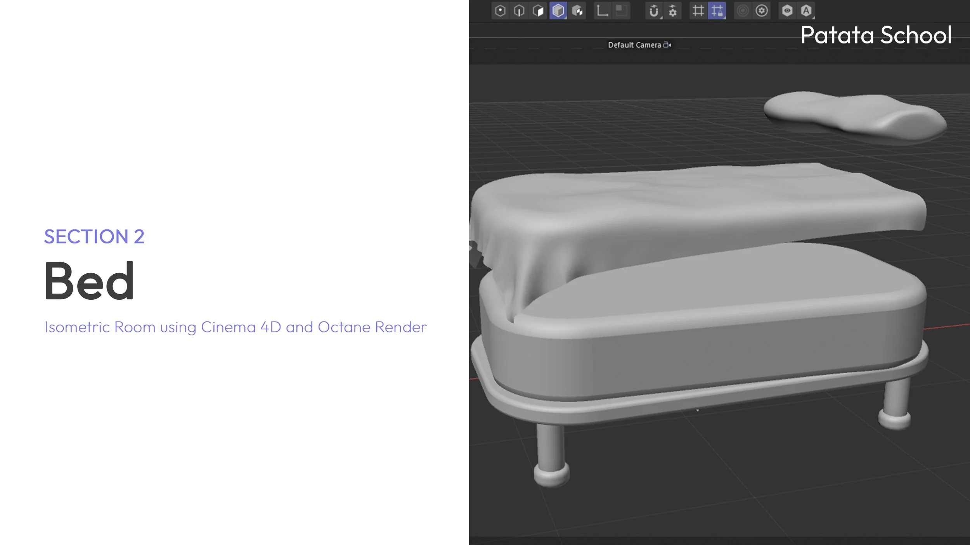Select Polygons mode icon

point(538,10)
